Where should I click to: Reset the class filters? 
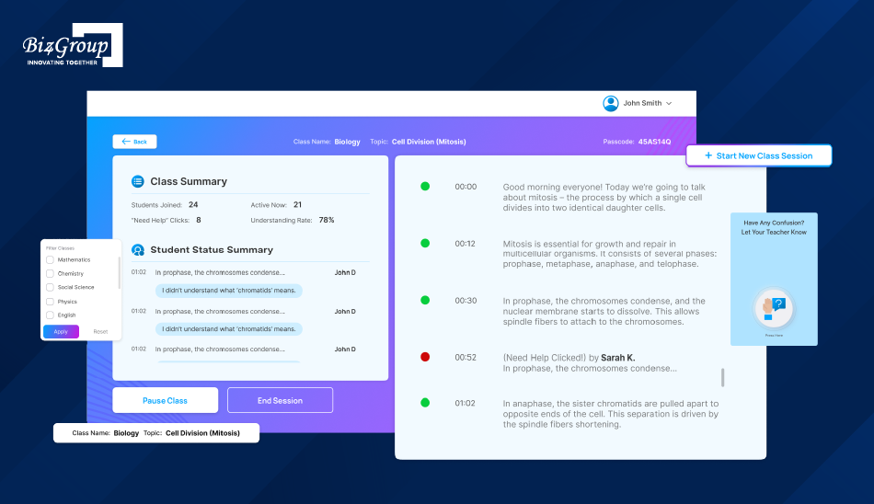pos(100,331)
